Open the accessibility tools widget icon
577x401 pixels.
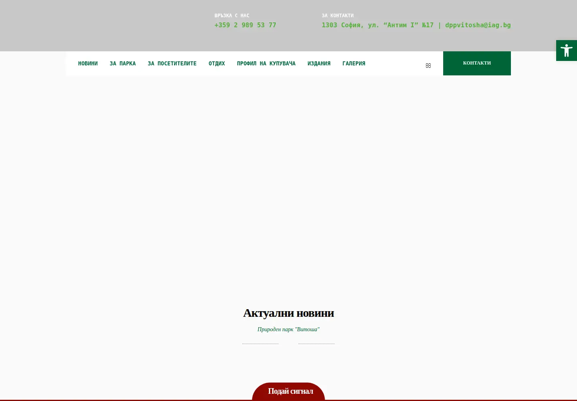click(x=566, y=51)
